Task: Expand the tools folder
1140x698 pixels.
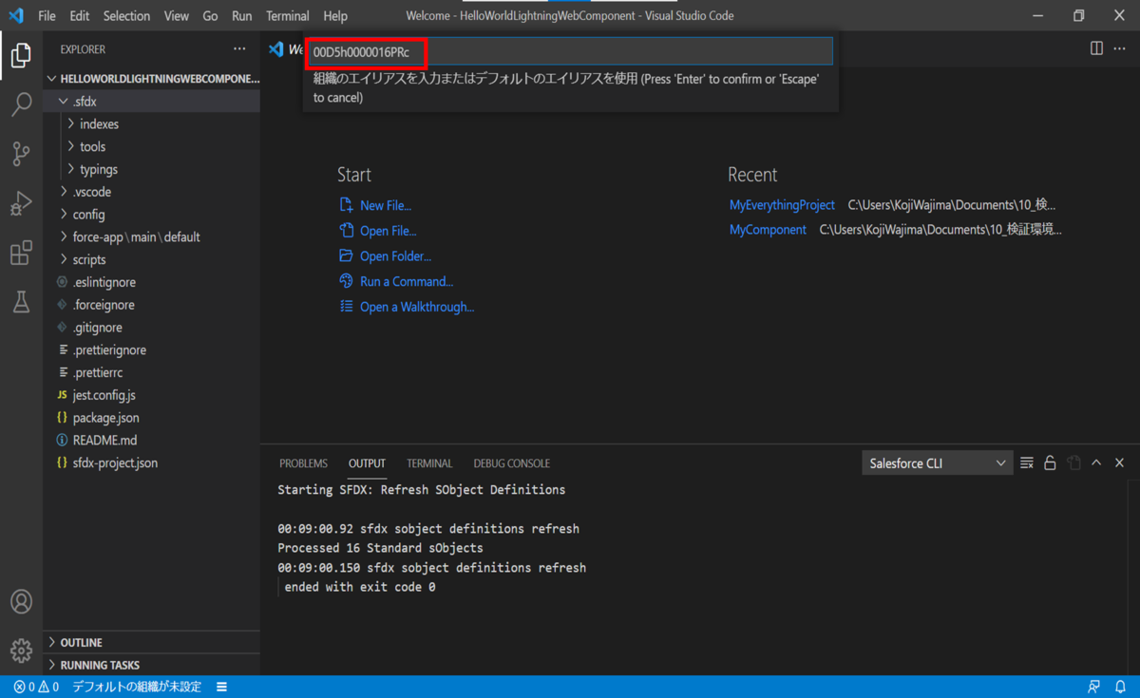Action: coord(152,147)
